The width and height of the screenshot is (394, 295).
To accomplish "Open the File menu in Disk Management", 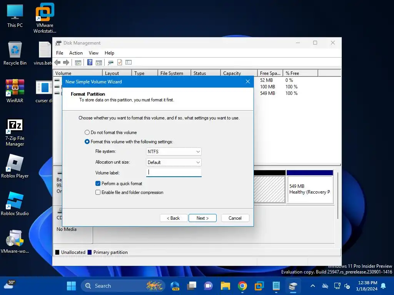I will click(x=60, y=53).
